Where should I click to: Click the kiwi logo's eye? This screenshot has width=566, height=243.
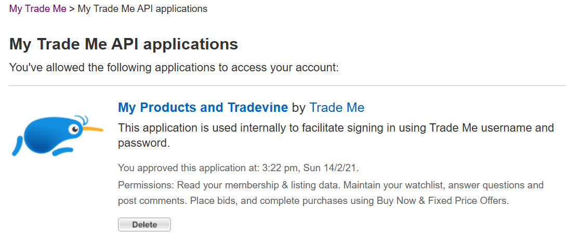click(x=74, y=127)
